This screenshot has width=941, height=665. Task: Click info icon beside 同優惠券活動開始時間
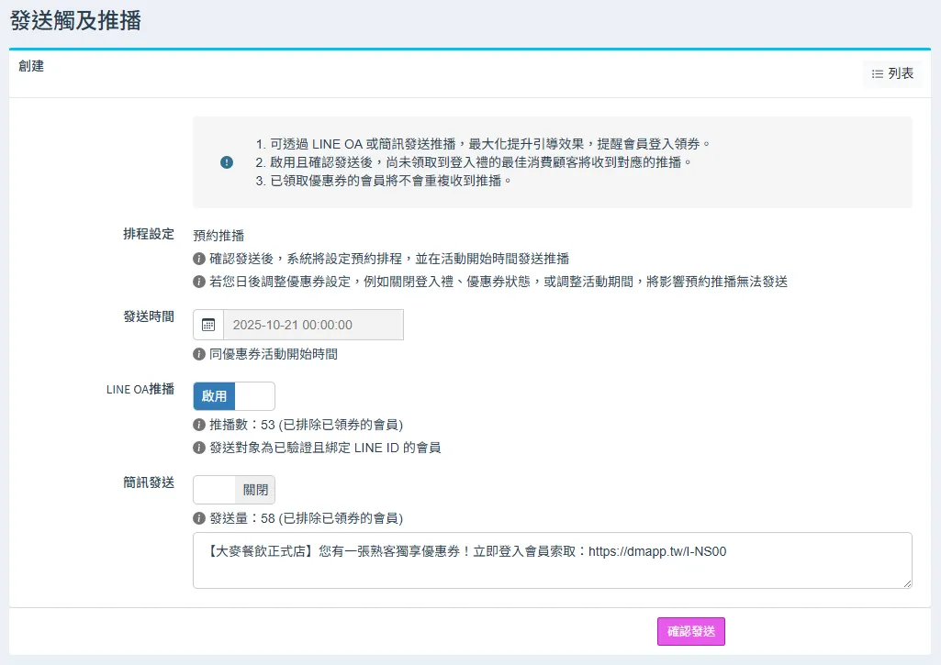coord(199,354)
